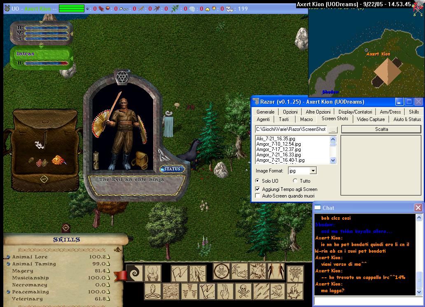
Task: Open the Video Capture tab
Action: click(x=371, y=119)
